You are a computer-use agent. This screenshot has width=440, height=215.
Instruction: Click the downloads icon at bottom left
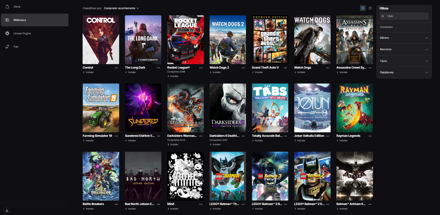tap(7, 210)
